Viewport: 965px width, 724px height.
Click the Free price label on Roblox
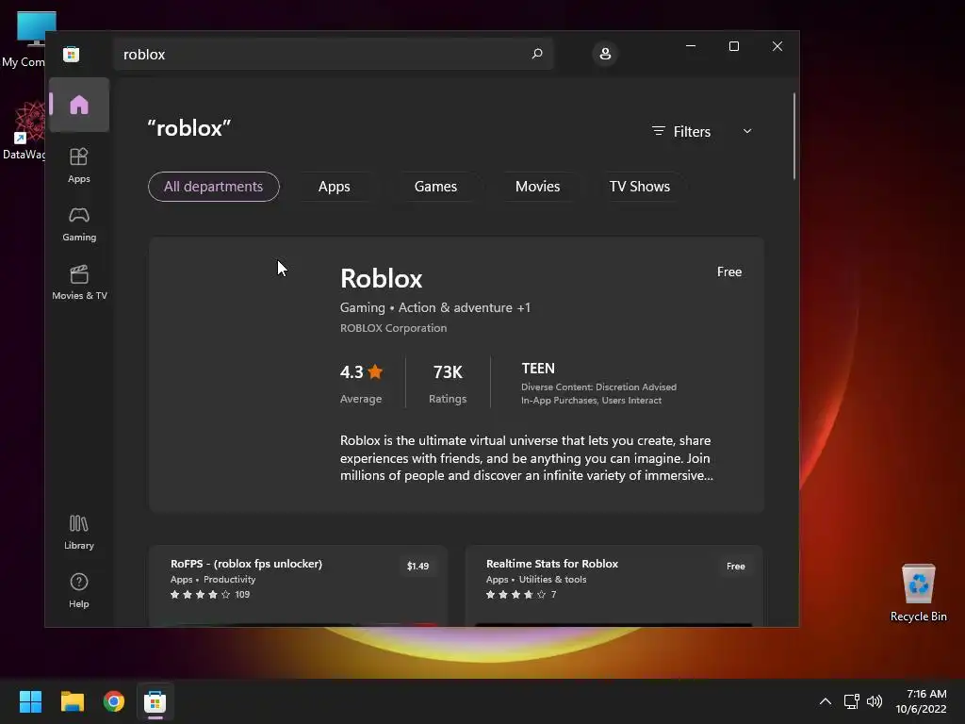[729, 271]
